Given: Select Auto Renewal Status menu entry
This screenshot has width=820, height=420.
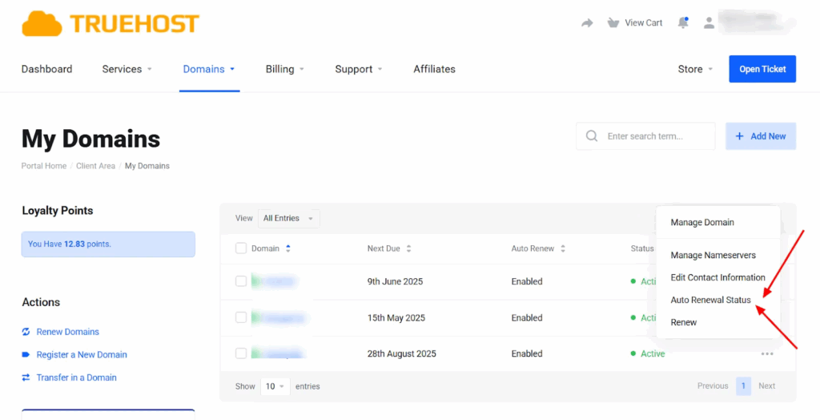Looking at the screenshot, I should (711, 300).
